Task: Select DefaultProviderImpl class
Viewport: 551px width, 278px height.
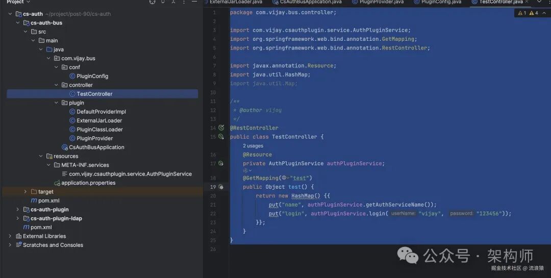Action: tap(101, 112)
